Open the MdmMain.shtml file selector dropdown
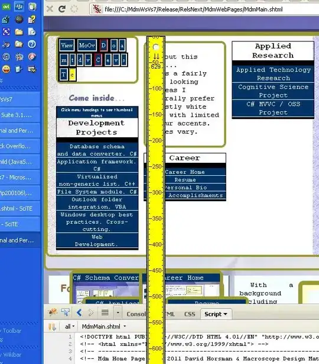319x364 pixels. pos(104,327)
